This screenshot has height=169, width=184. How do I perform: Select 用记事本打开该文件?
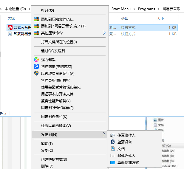pos(70,94)
